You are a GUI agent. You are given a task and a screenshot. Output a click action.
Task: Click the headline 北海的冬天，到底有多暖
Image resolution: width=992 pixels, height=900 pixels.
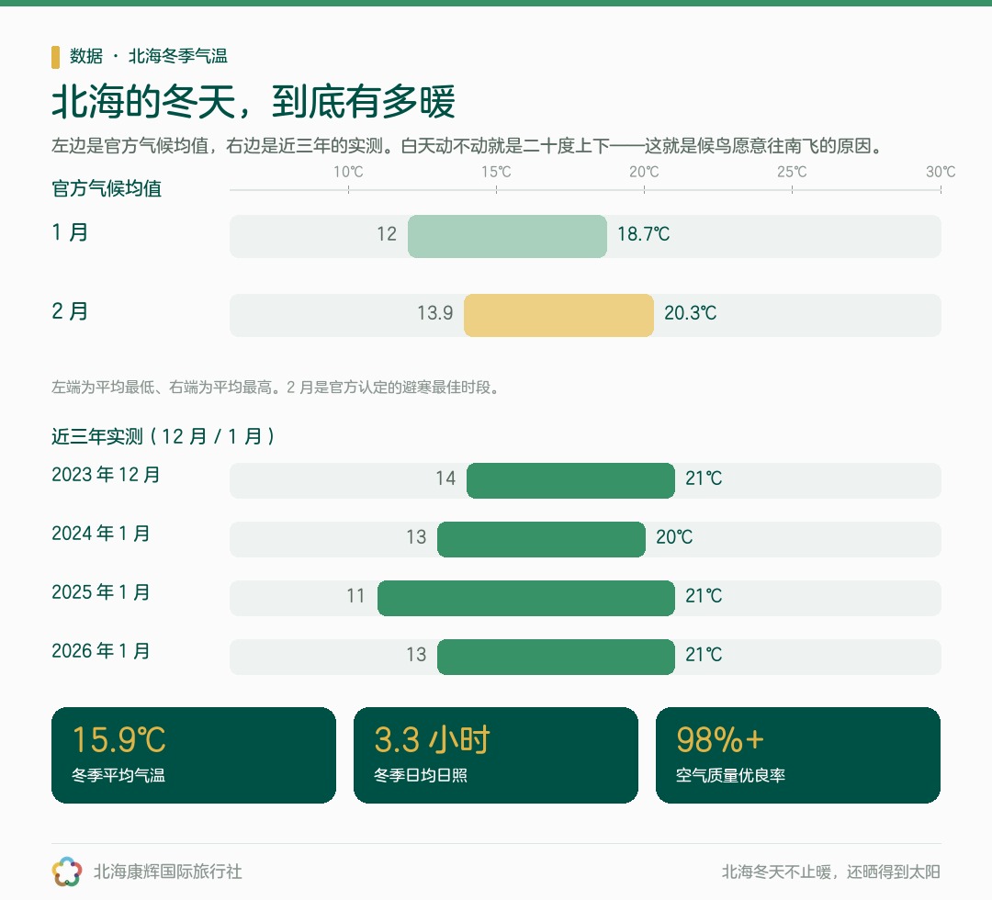254,101
